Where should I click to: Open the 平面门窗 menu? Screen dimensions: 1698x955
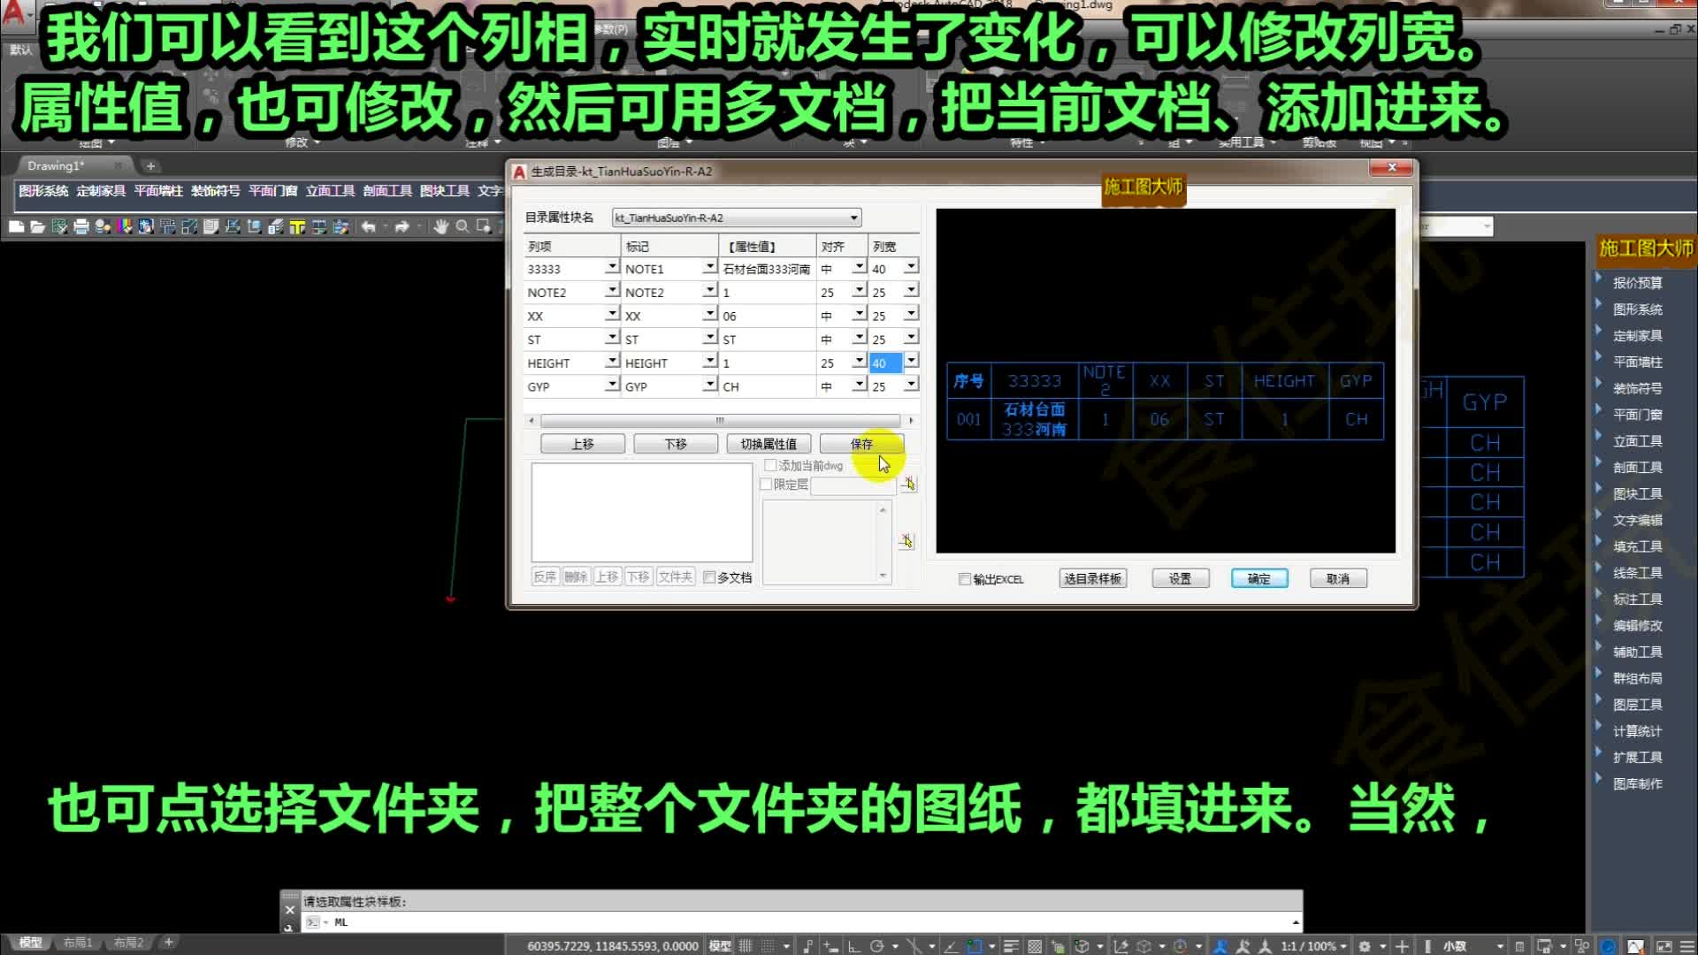(272, 191)
